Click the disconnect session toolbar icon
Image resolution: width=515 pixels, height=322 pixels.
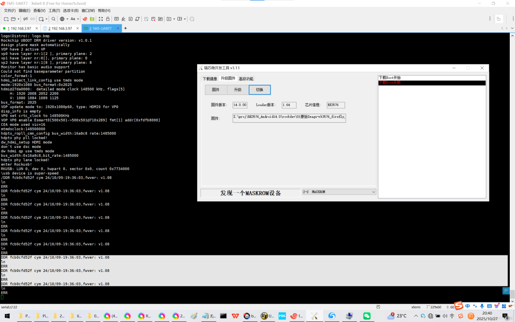pyautogui.click(x=25, y=19)
